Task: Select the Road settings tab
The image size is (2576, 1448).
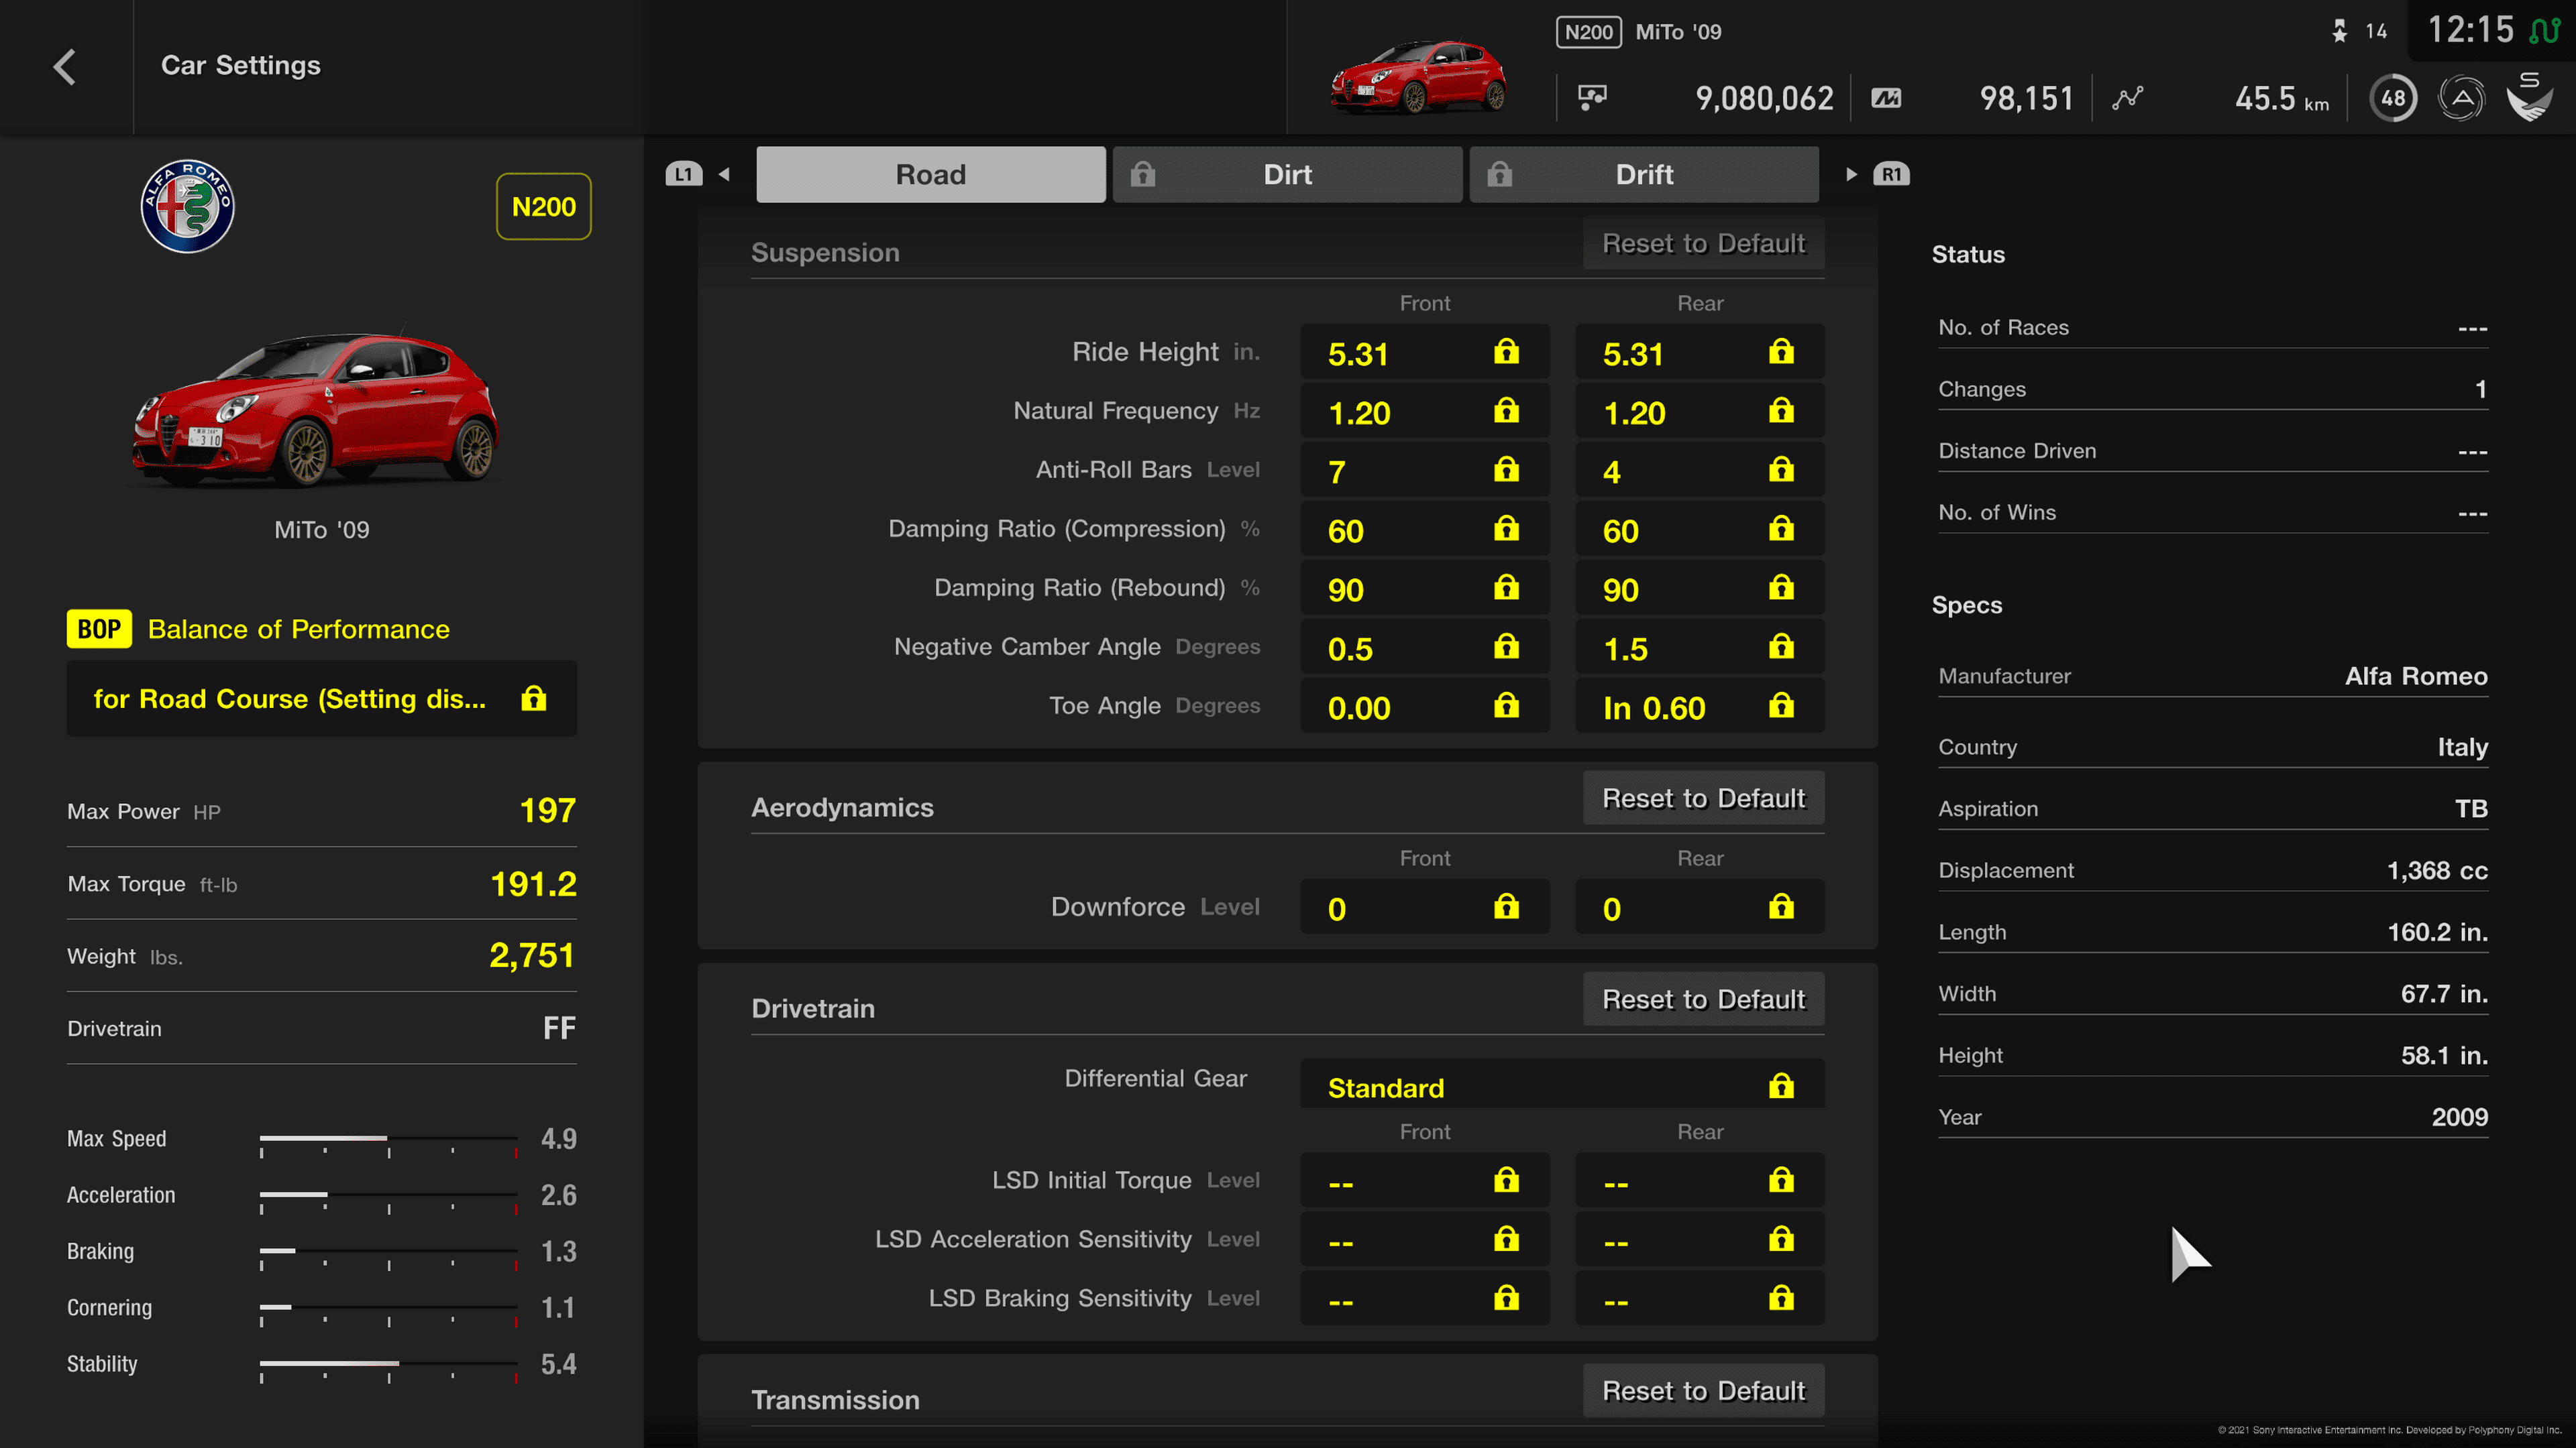Action: (931, 175)
